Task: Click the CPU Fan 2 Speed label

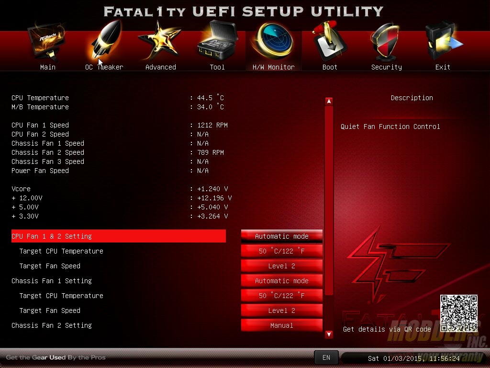Action: 40,134
